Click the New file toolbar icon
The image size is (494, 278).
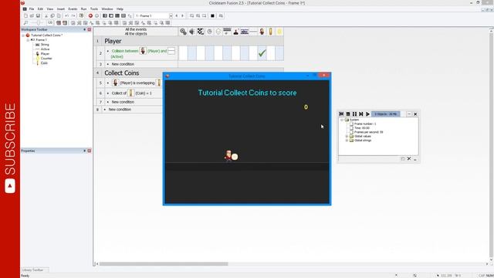[x=25, y=15]
